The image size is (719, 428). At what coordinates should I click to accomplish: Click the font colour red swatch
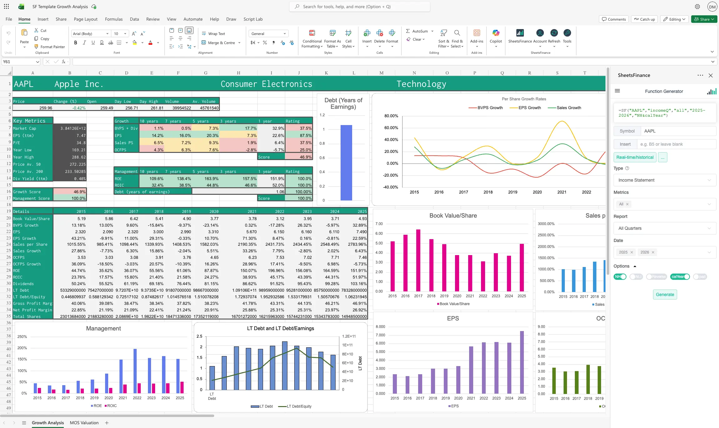click(x=150, y=43)
